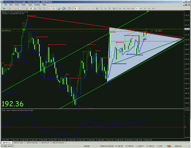The width and height of the screenshot is (191, 148).
Task: Open a new chart via toolbar icon
Action: (x=4, y=9)
